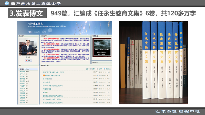The height and width of the screenshot is (115, 205).
Task: Open post 向管理要质量
Action: point(47,89)
